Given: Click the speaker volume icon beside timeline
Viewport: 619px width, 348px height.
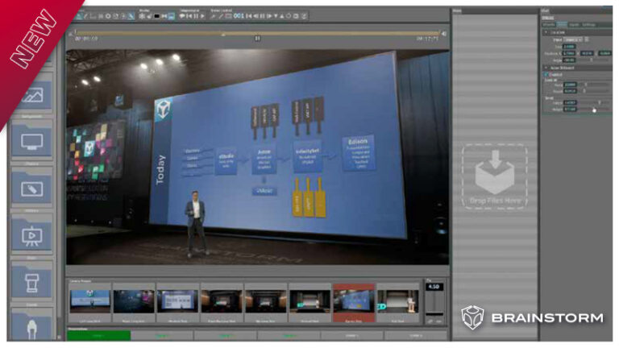Looking at the screenshot, I should [444, 34].
